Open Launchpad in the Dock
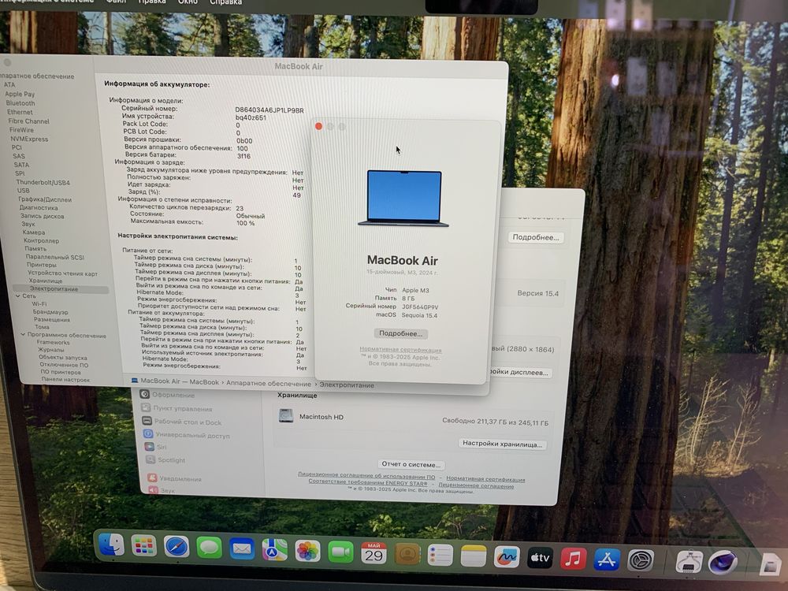The height and width of the screenshot is (591, 788). coord(143,546)
